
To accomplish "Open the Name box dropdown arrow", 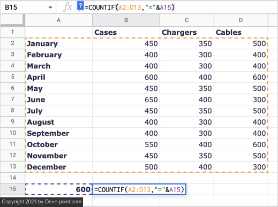I will (x=50, y=7).
